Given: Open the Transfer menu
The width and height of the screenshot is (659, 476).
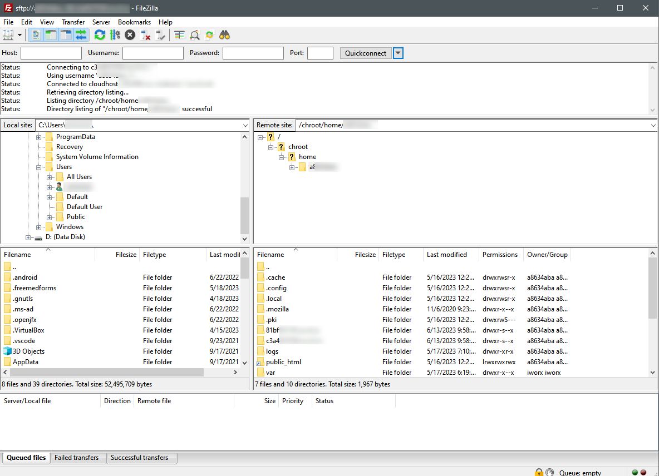Looking at the screenshot, I should pos(73,22).
